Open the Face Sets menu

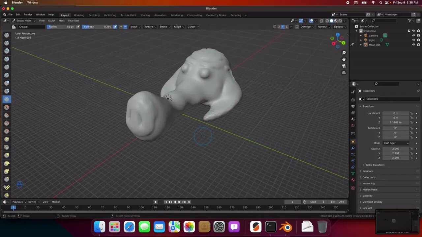74,20
